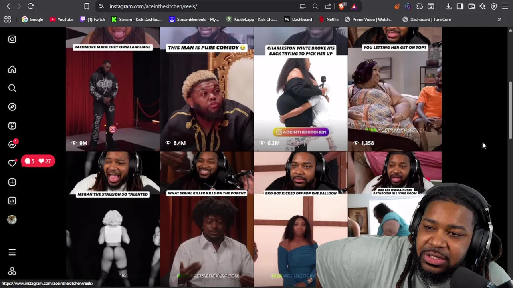Open the Explore compass icon
Viewport: 513px width, 288px height.
tap(12, 107)
